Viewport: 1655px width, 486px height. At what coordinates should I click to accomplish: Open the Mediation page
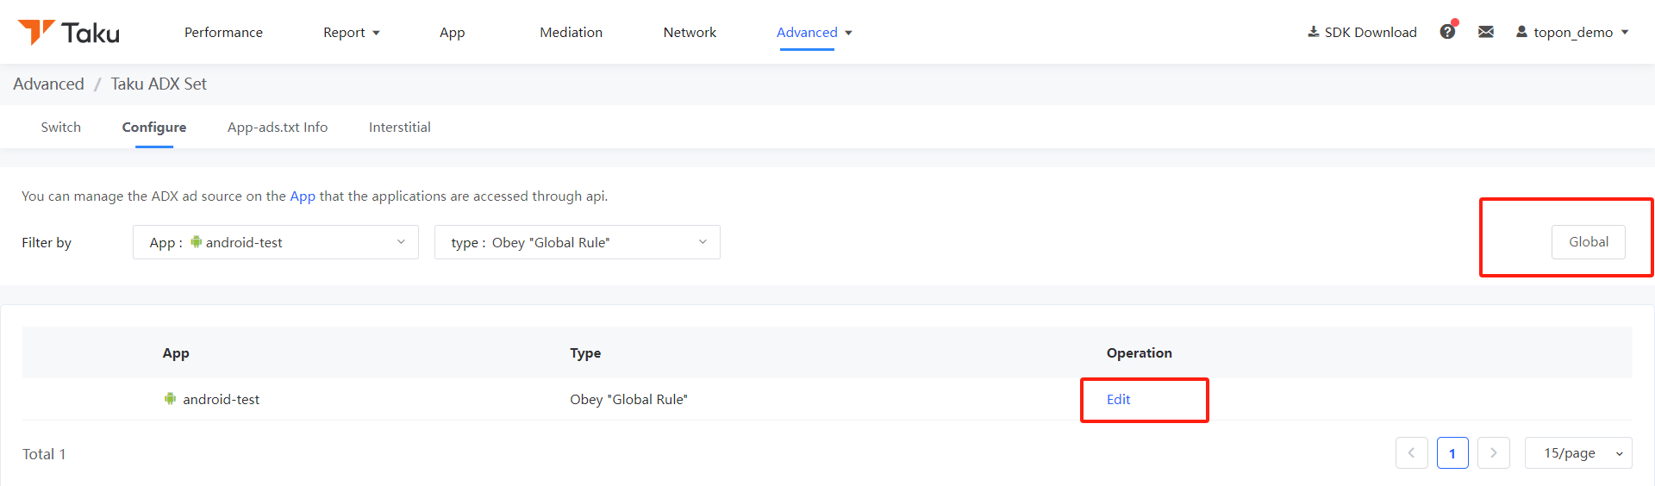571,32
